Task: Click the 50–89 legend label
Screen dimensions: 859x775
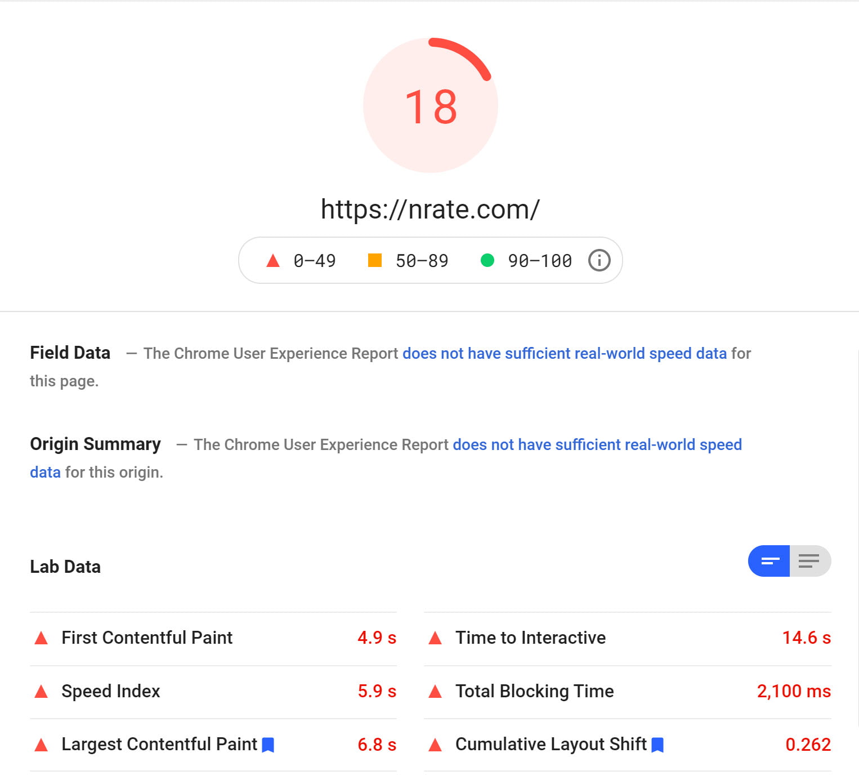Action: pos(422,261)
